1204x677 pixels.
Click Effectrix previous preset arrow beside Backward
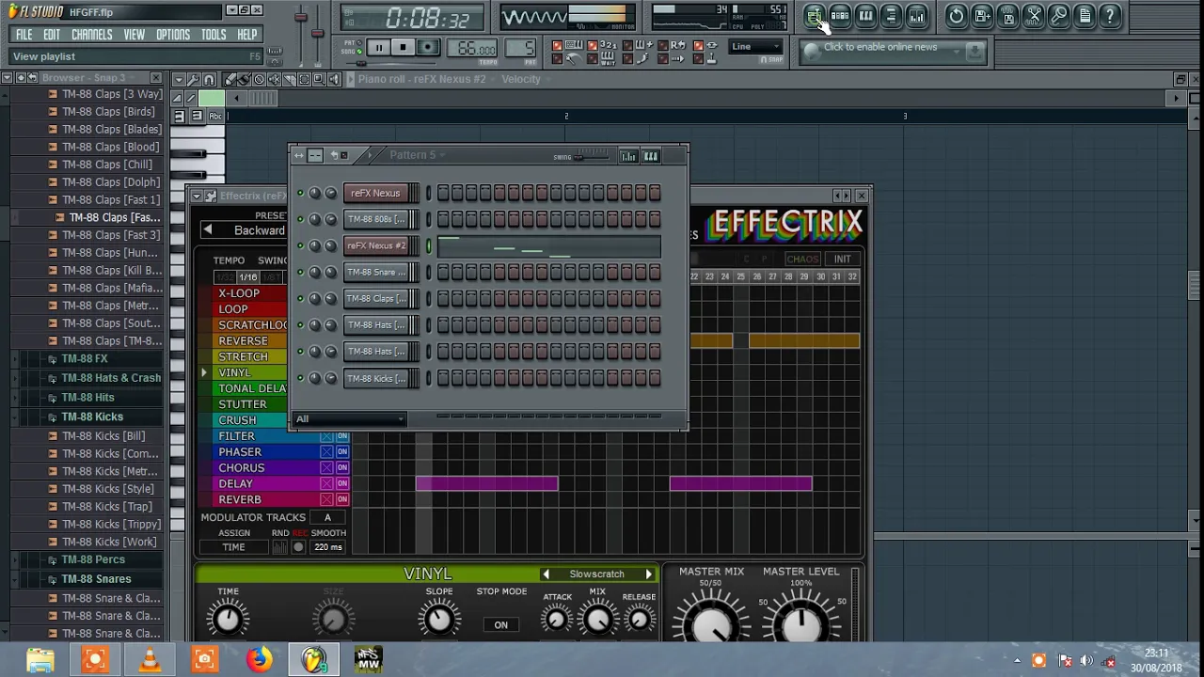208,230
